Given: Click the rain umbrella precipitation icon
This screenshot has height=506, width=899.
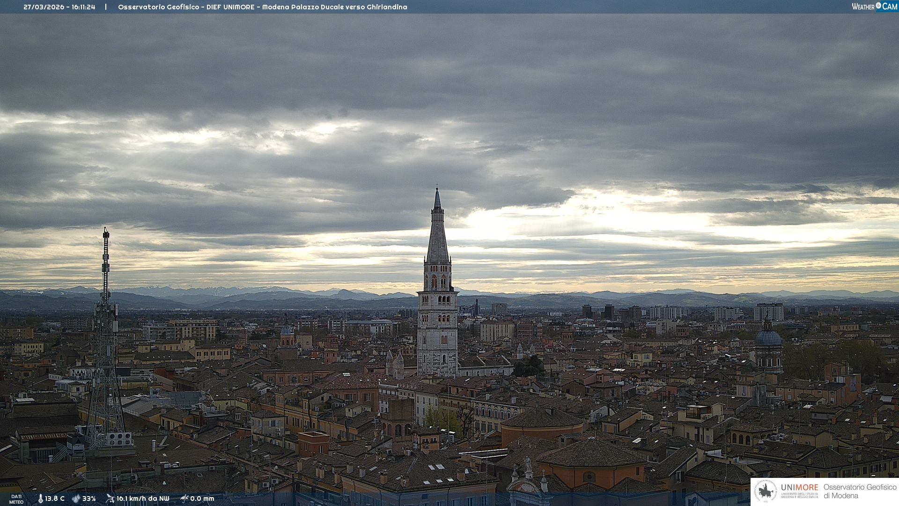Looking at the screenshot, I should click(x=184, y=499).
